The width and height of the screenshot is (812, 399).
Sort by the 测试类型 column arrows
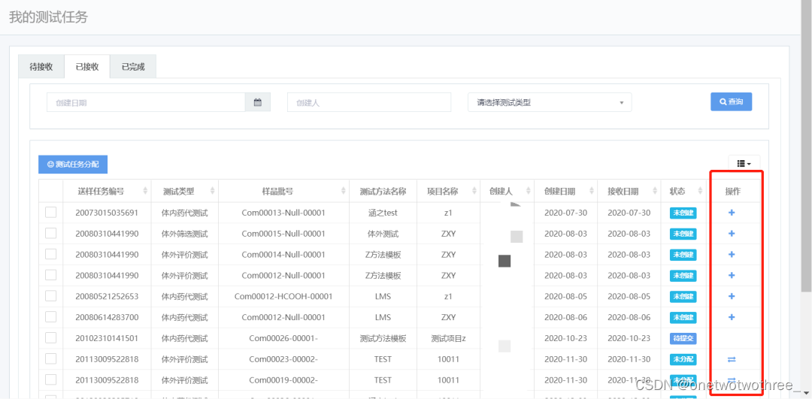[212, 191]
